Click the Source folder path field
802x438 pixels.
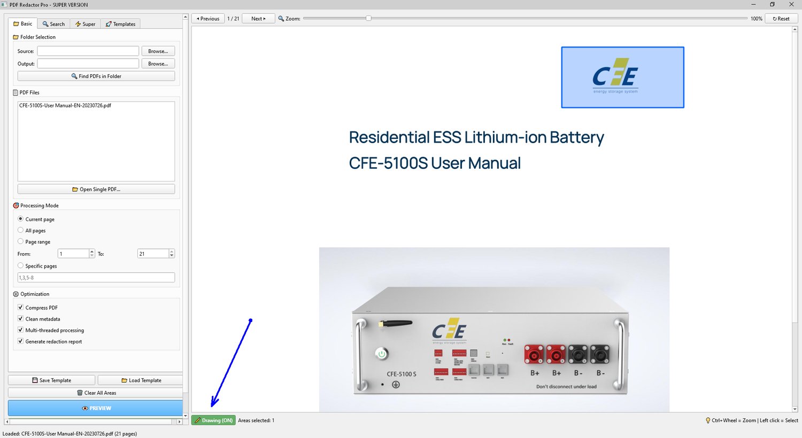click(88, 51)
